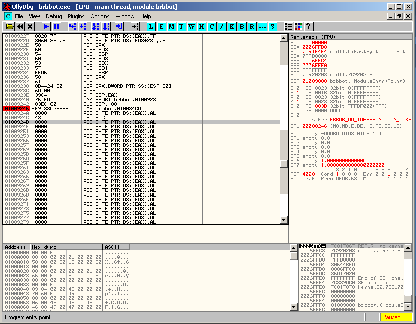The image size is (416, 324).
Task: Open Breakpoints window with B button
Action: [242, 26]
